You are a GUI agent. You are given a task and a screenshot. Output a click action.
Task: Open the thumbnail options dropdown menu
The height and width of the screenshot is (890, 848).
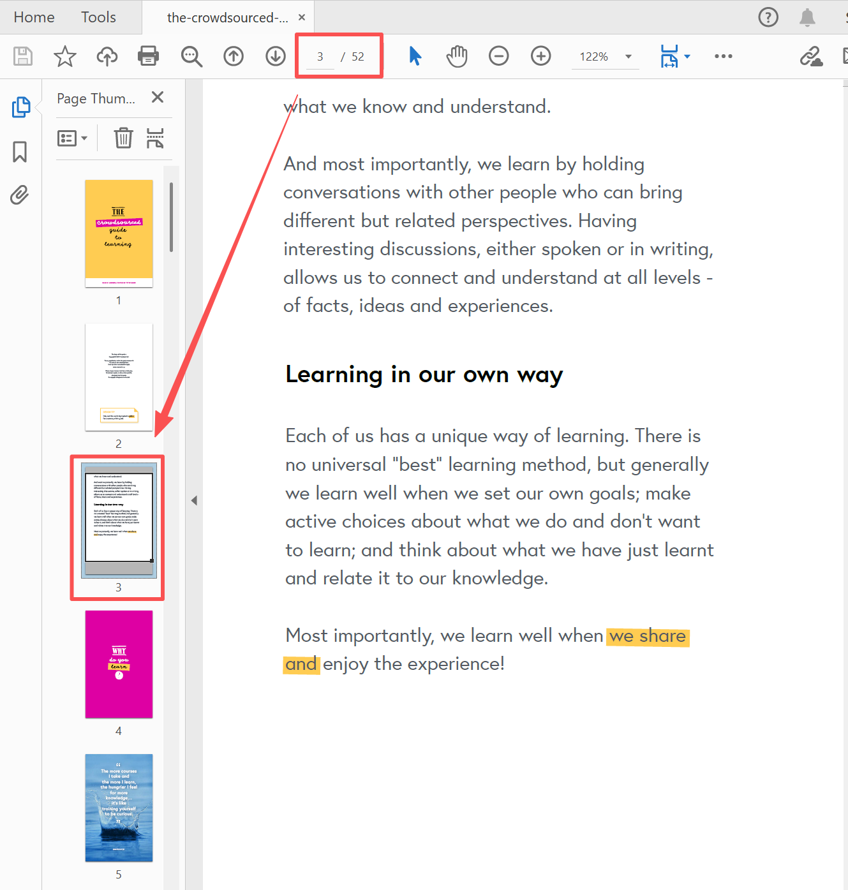coord(72,138)
